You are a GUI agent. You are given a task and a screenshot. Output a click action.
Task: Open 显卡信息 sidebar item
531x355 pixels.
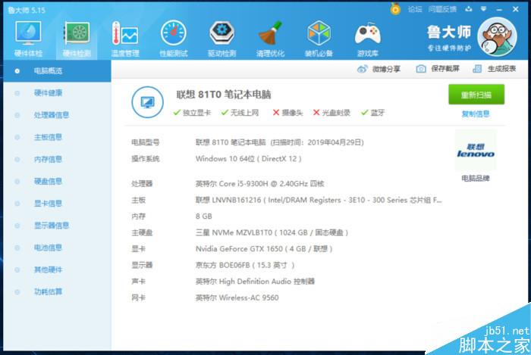tap(57, 204)
